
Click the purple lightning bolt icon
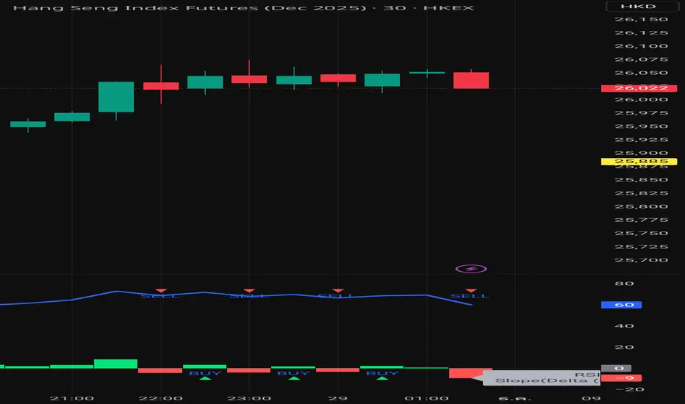tap(471, 269)
